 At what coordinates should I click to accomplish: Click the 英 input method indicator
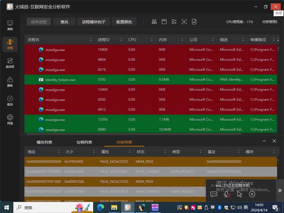[246, 207]
